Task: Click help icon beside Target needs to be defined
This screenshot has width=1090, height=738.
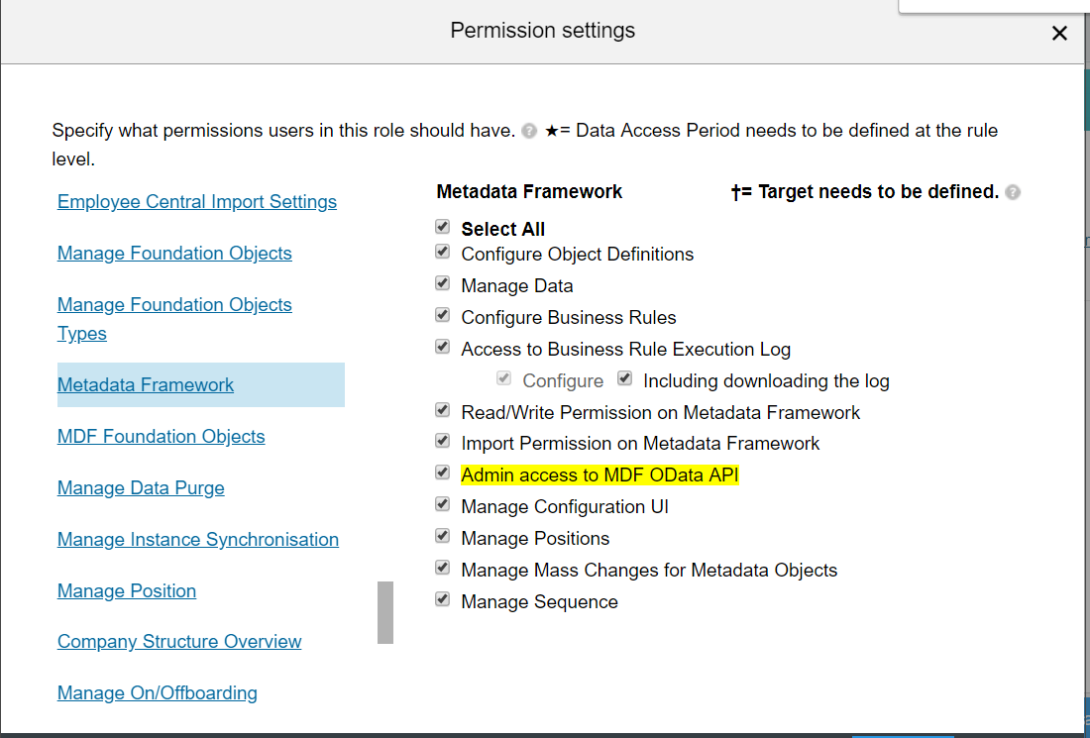Action: click(x=1013, y=192)
